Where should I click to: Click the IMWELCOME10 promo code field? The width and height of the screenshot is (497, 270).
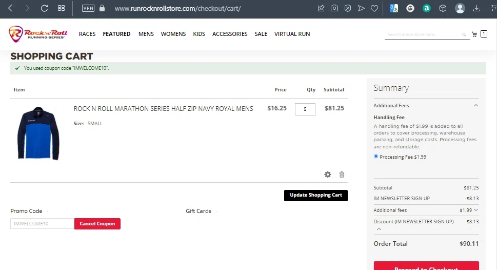(x=42, y=224)
